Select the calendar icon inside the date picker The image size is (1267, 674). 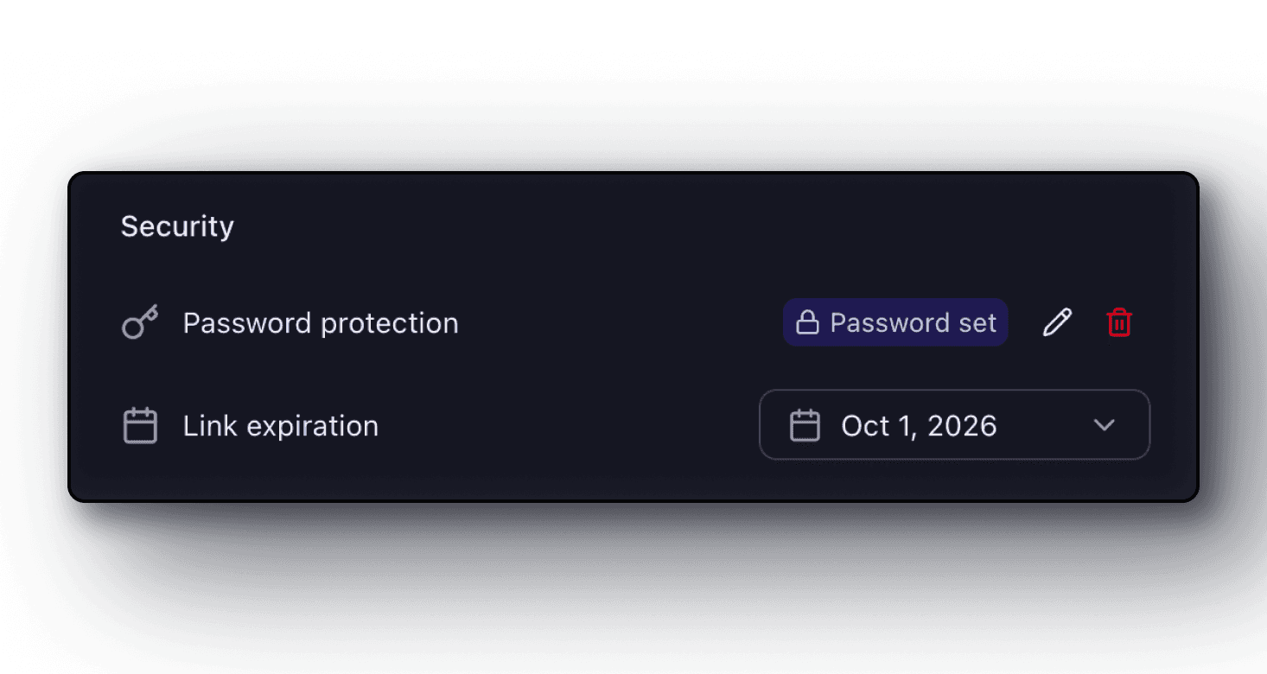point(805,425)
